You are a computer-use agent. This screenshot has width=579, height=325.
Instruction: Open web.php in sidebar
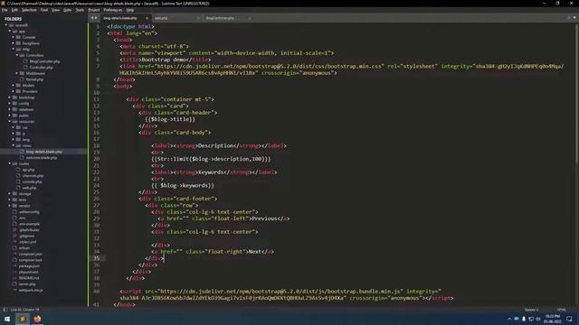click(29, 188)
